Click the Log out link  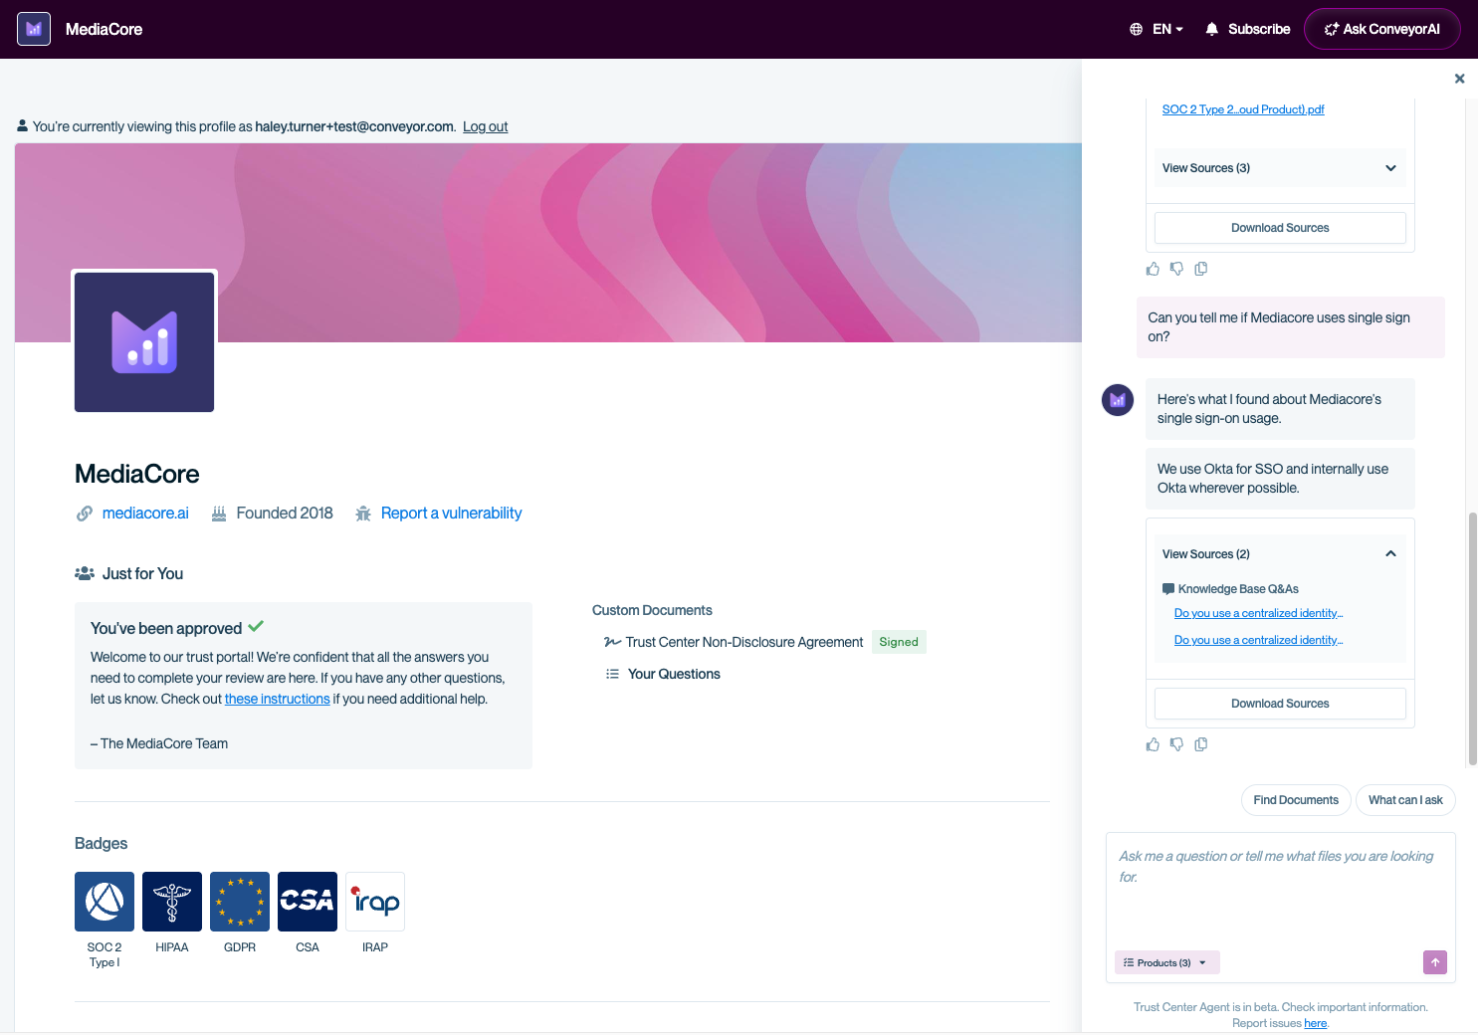[x=486, y=126]
